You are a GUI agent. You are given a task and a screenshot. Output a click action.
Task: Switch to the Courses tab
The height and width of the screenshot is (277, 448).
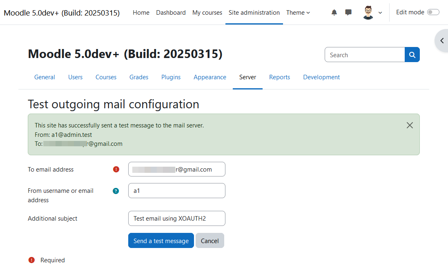pyautogui.click(x=106, y=77)
